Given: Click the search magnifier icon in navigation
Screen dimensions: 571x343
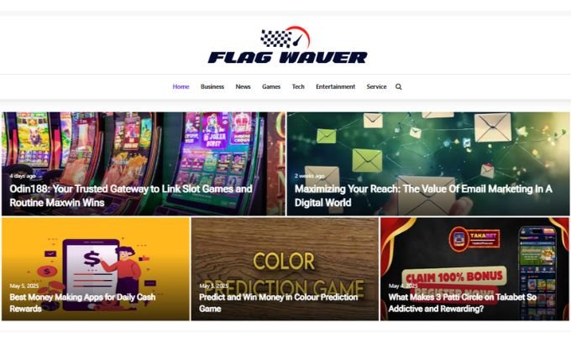Looking at the screenshot, I should click(x=398, y=87).
